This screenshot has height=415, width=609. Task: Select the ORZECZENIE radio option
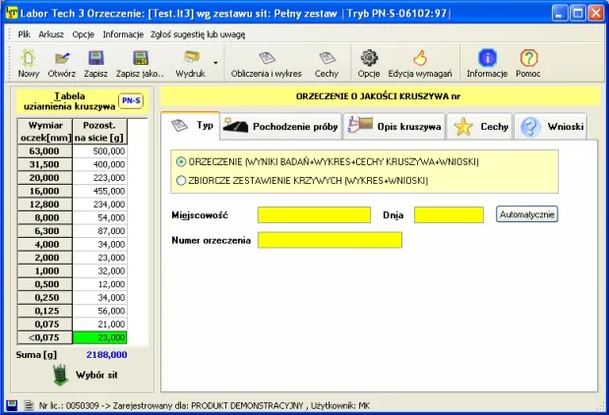point(180,161)
